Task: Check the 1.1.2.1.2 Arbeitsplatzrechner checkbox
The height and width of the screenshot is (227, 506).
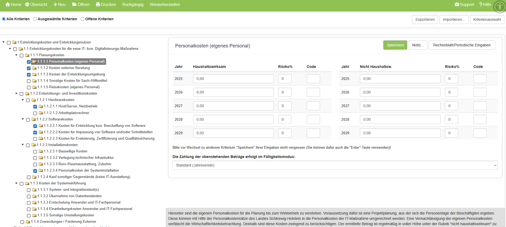Action: [x=35, y=113]
